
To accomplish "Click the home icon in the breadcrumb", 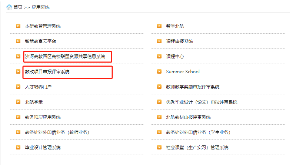I will [9, 7].
